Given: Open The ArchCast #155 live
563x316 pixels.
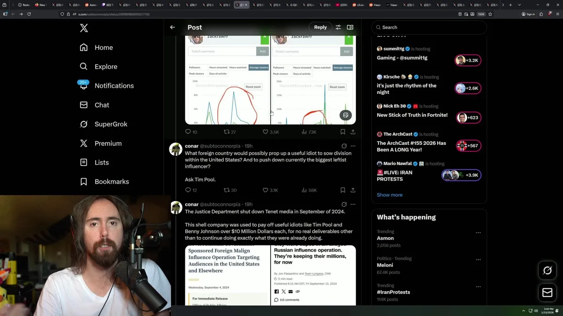Looking at the screenshot, I should 429,143.
